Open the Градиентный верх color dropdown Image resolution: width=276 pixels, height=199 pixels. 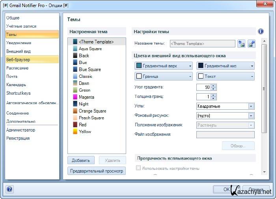(164, 66)
